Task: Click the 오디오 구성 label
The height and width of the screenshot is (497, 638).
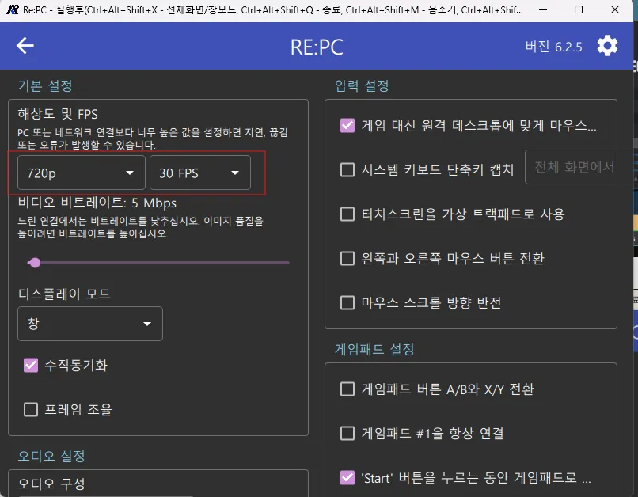Action: [51, 484]
